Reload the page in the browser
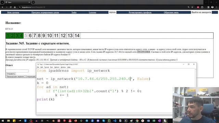 click(11, 7)
